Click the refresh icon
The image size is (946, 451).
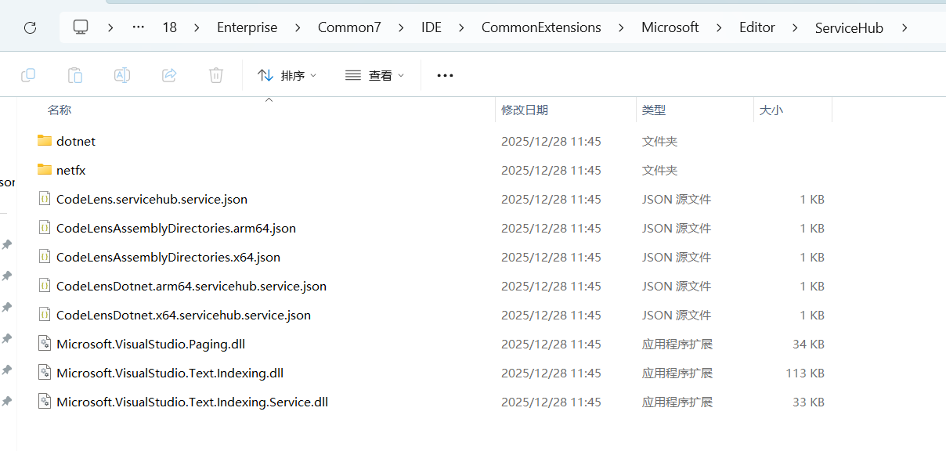(31, 28)
